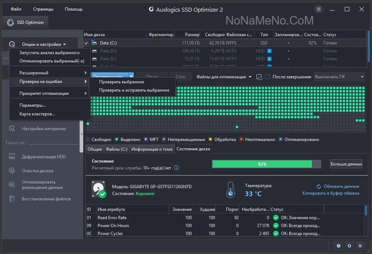This screenshot has height=254, width=372.
Task: Click the theme brightness icon in title bar
Action: click(x=318, y=9)
